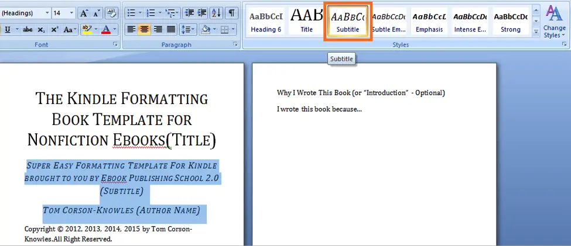Apply the Heading 6 style
Screen dimensions: 571x246
click(266, 22)
